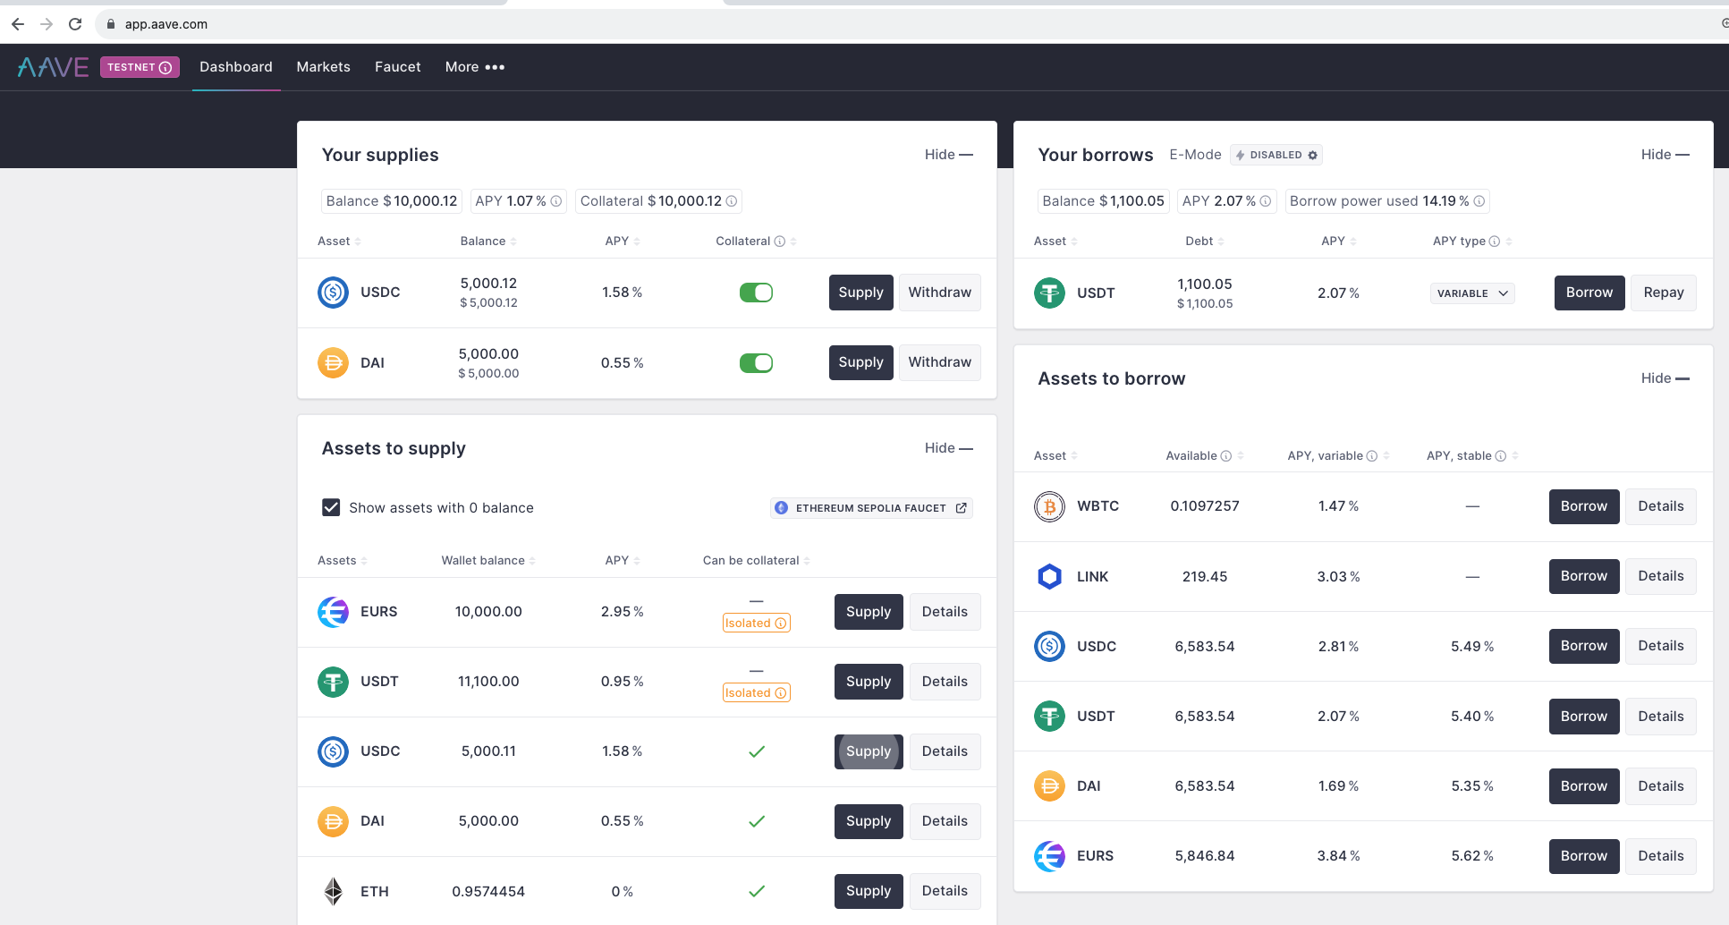The width and height of the screenshot is (1729, 925).
Task: Click the E-Mode DISABLED badge
Action: 1276,155
